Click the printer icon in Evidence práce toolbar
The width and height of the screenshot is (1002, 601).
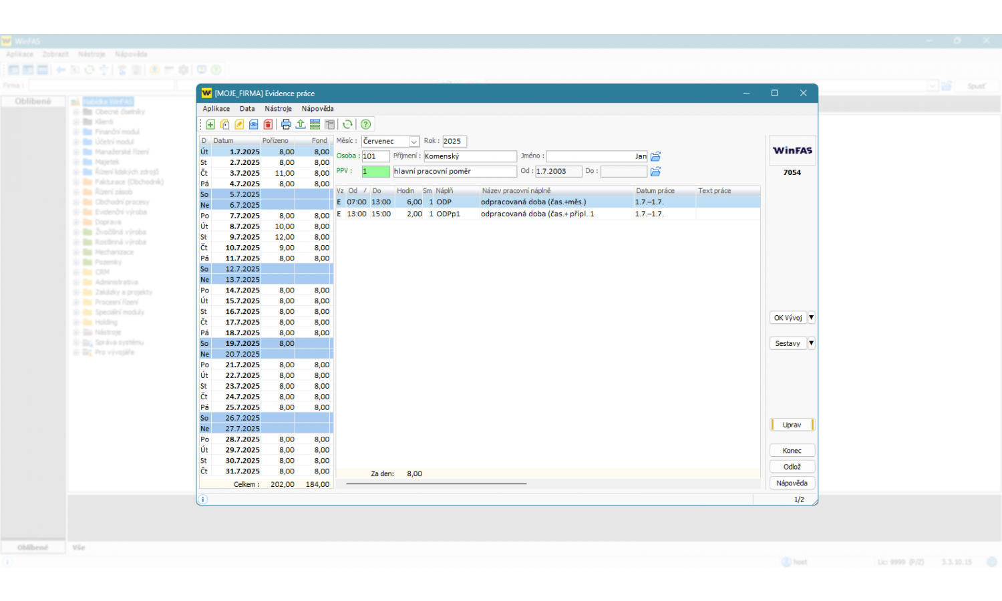point(286,124)
